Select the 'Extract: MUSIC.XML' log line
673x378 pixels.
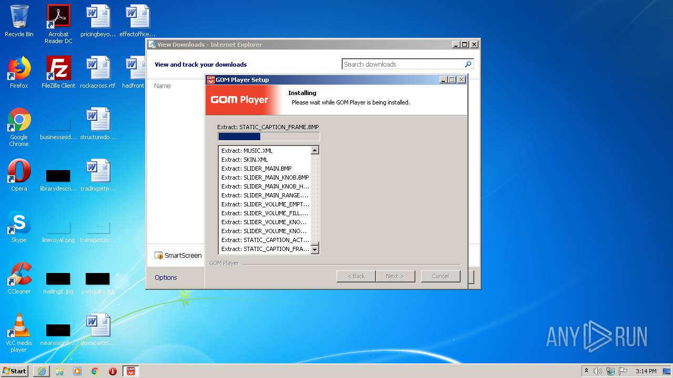(x=247, y=151)
